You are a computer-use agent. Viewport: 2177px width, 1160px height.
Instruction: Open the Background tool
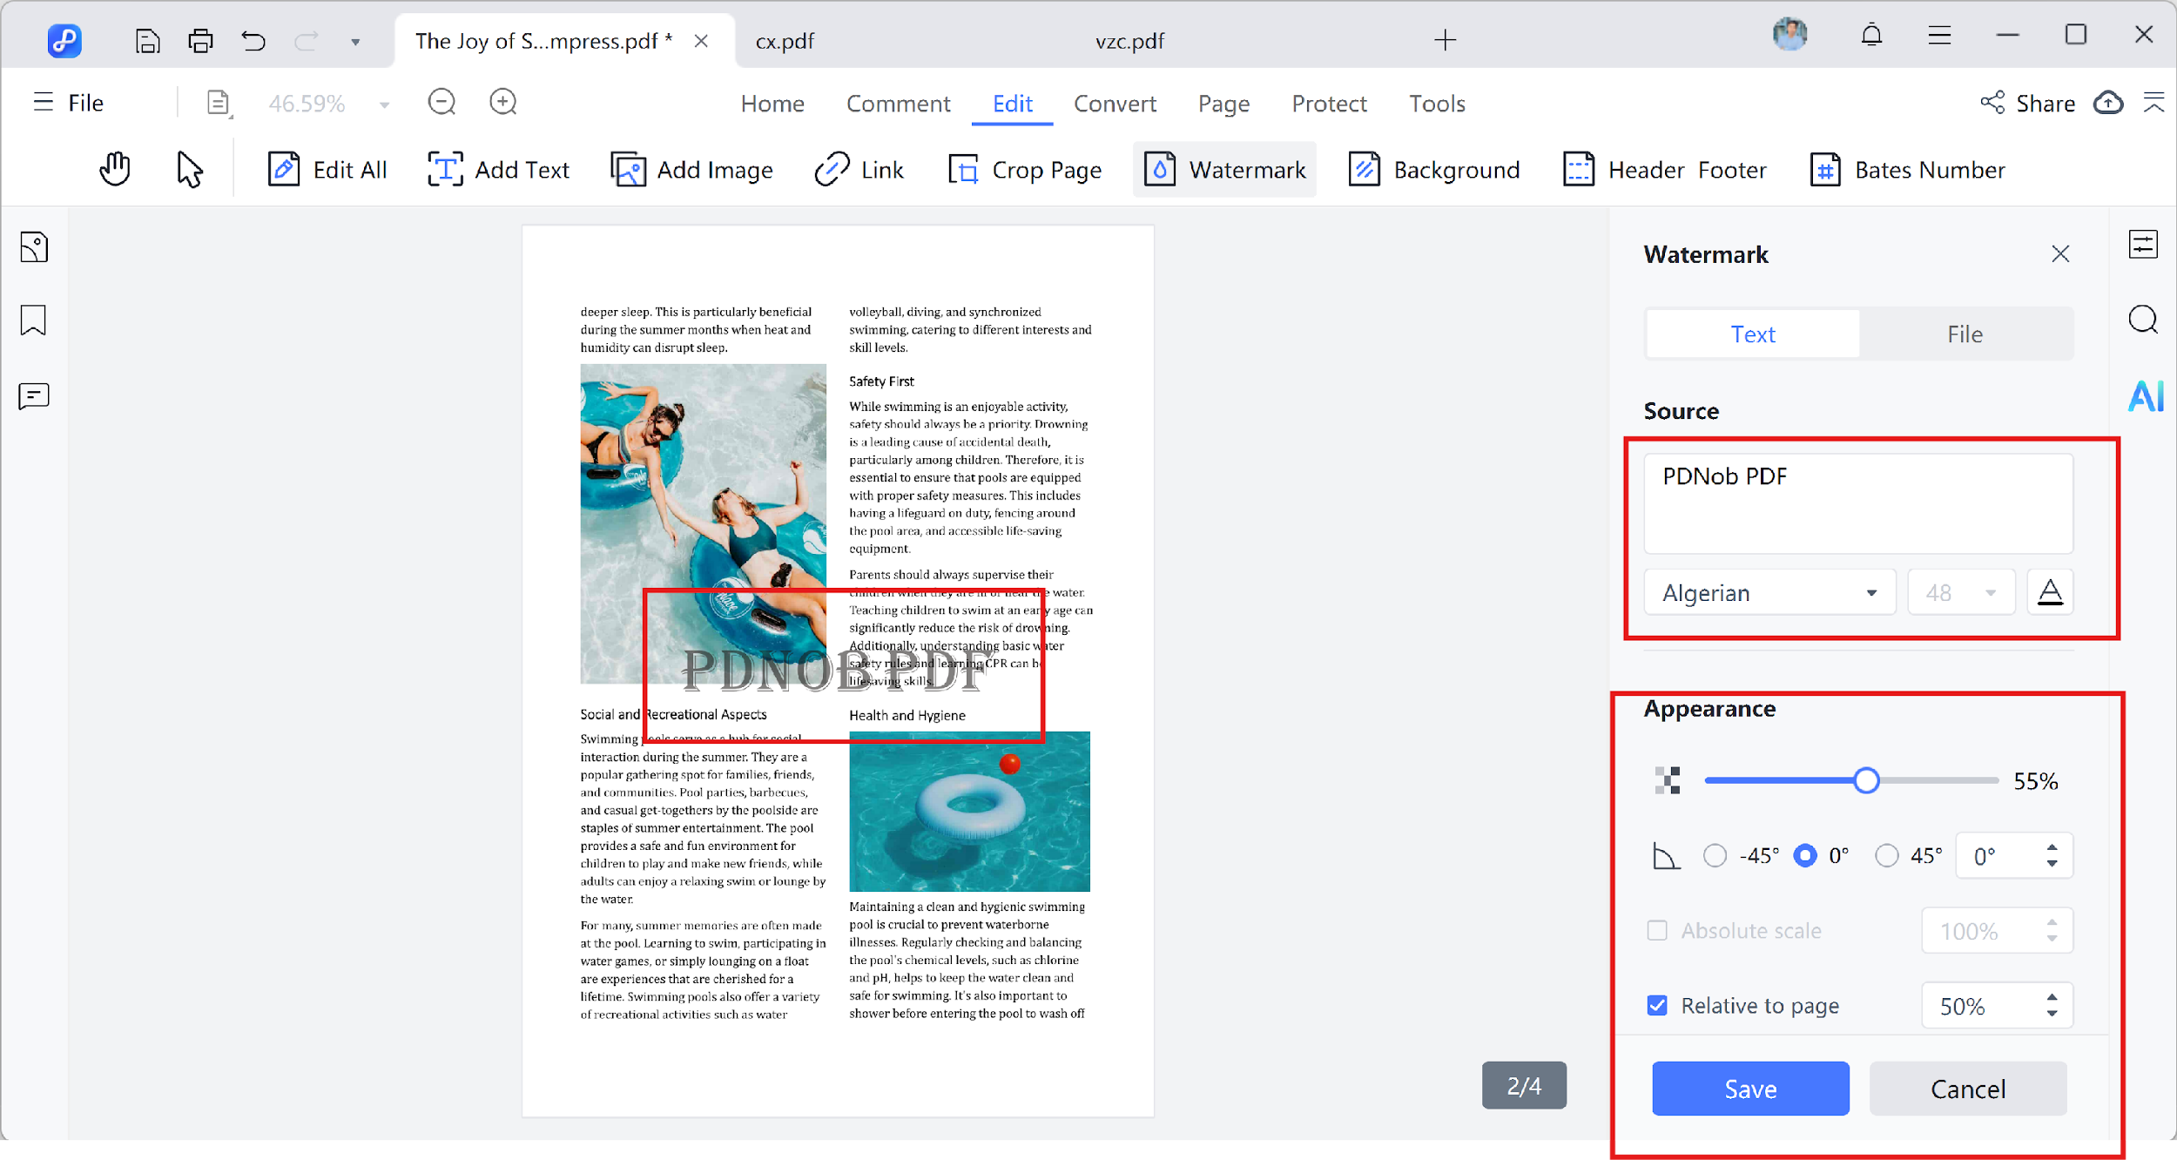[1433, 169]
